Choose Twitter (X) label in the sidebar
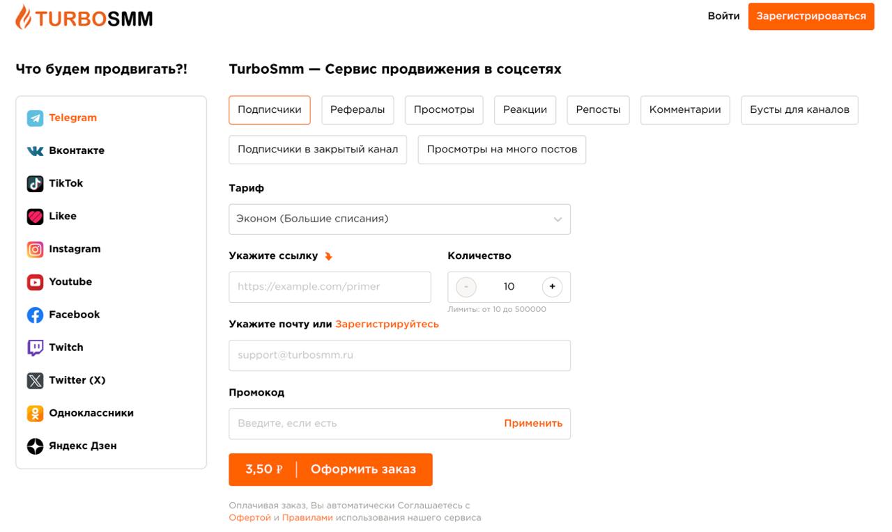 [77, 380]
